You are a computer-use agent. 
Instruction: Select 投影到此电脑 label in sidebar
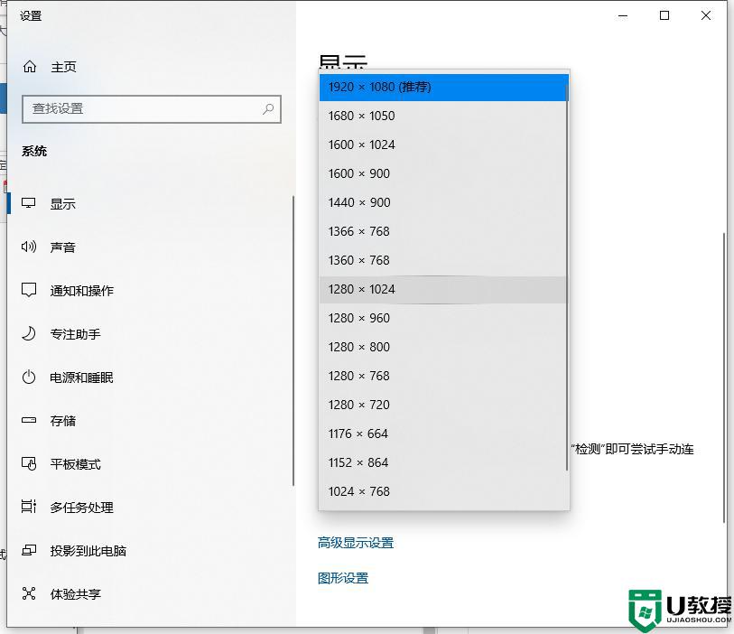point(88,551)
